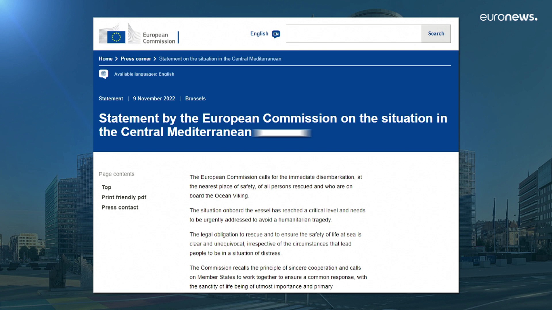Click the Statement type label
This screenshot has width=552, height=310.
point(111,98)
